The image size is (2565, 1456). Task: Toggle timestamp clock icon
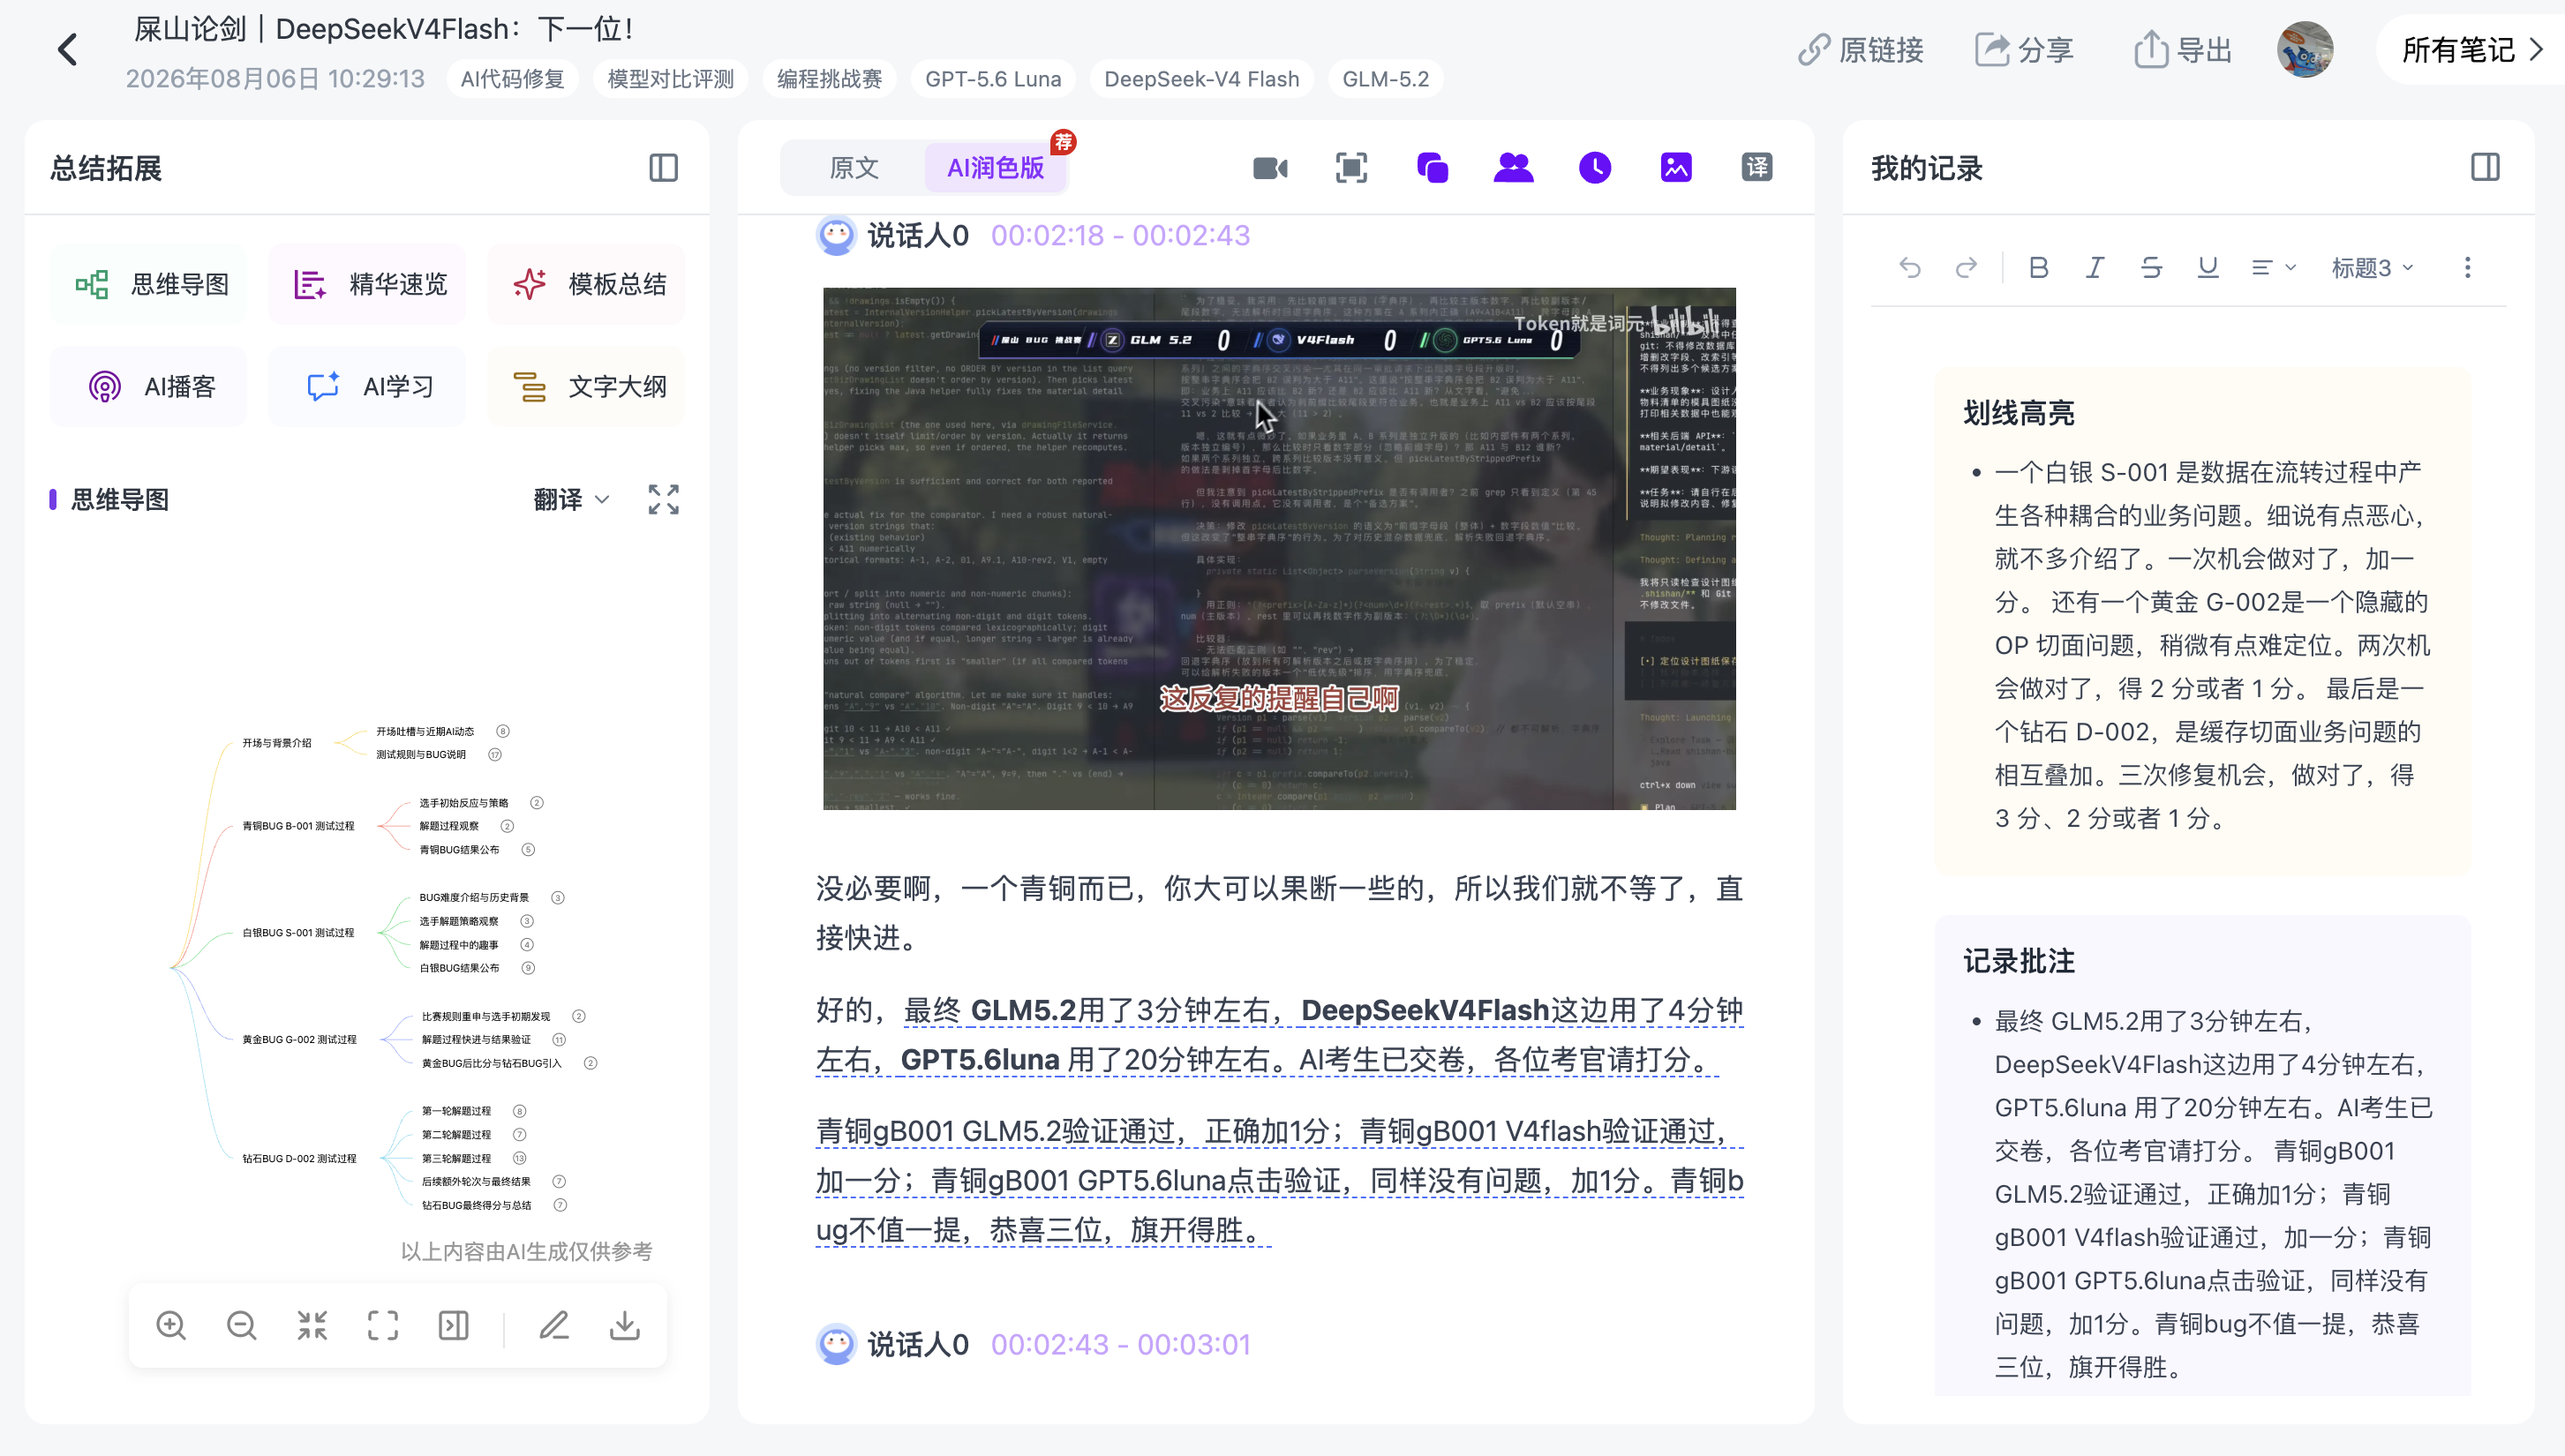1595,167
